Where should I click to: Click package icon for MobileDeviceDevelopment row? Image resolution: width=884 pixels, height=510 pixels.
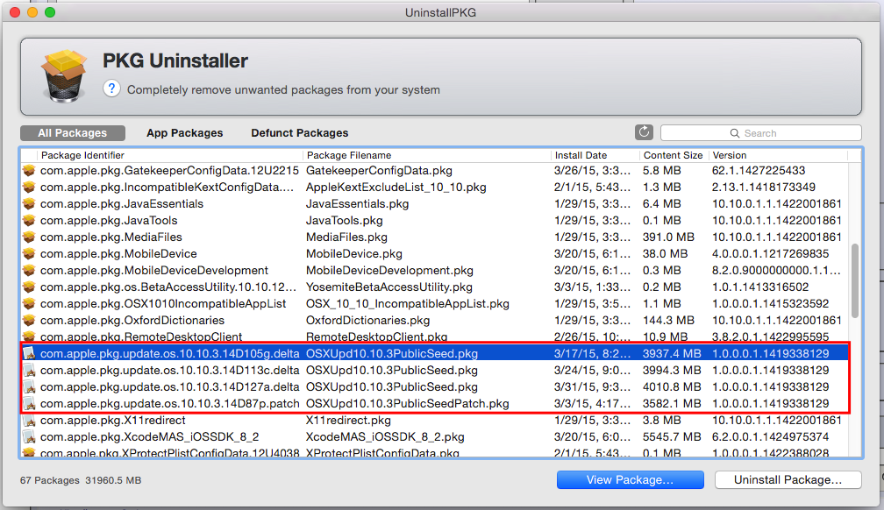[29, 270]
